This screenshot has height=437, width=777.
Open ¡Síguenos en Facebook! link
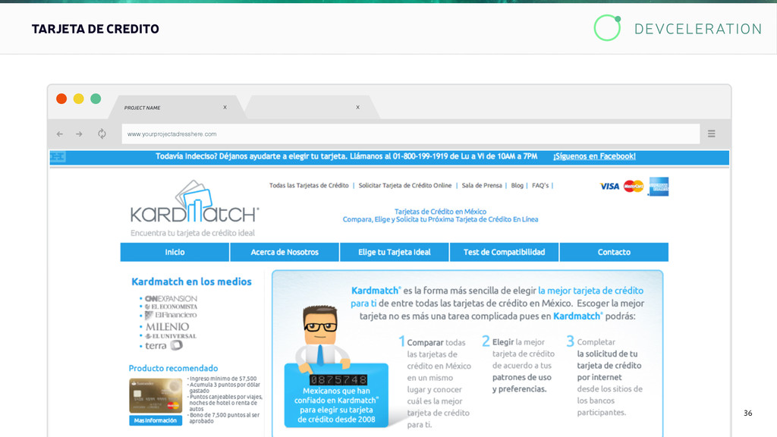coord(594,156)
